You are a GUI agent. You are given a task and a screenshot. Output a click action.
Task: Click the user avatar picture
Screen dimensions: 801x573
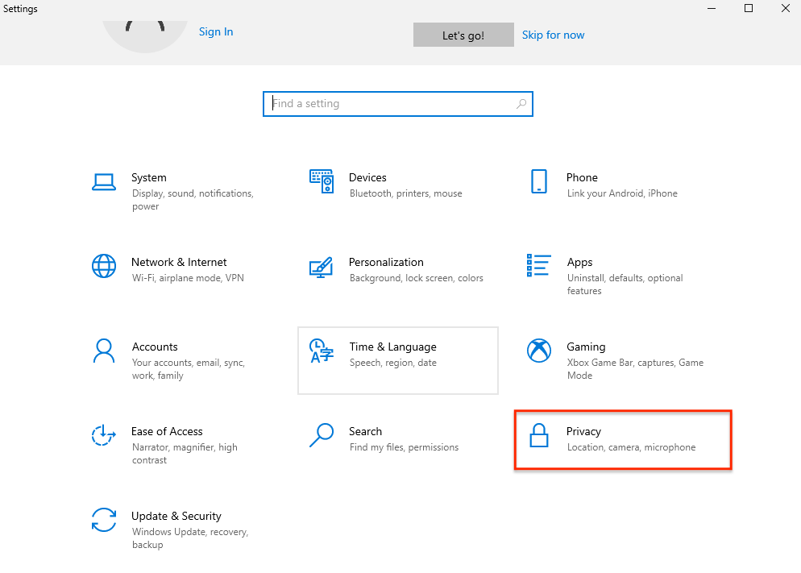click(x=145, y=36)
